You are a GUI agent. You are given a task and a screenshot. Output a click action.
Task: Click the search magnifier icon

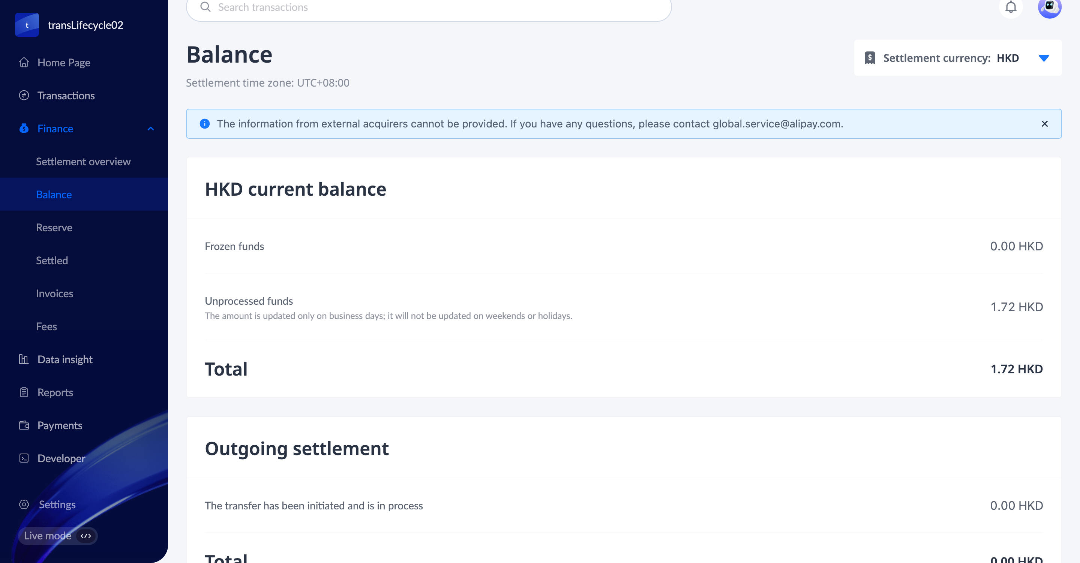205,7
